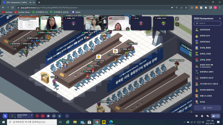Open the Extensions puzzle piece menu
223x125 pixels.
coord(206,8)
